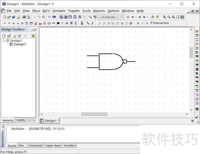Pin the Design Toolbox panel
The width and height of the screenshot is (200, 154).
pyautogui.click(x=32, y=30)
